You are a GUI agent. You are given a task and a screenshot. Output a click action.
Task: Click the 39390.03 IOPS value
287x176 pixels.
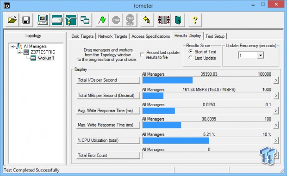[x=209, y=74]
